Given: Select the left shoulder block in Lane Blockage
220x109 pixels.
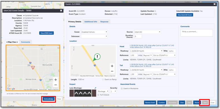Looking at the screenshot, I should click(71, 93).
